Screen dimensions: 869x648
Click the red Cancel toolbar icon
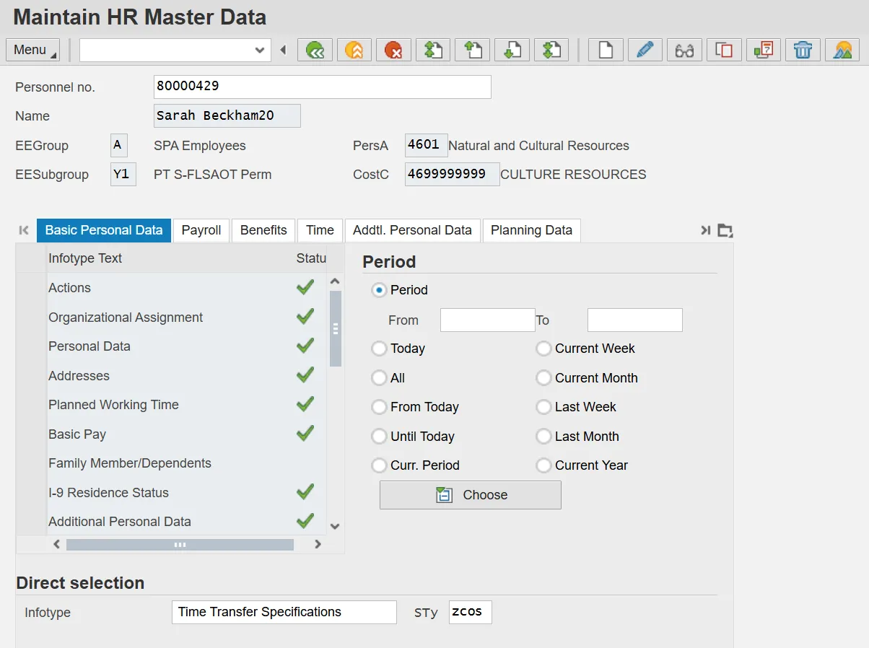[x=393, y=50]
